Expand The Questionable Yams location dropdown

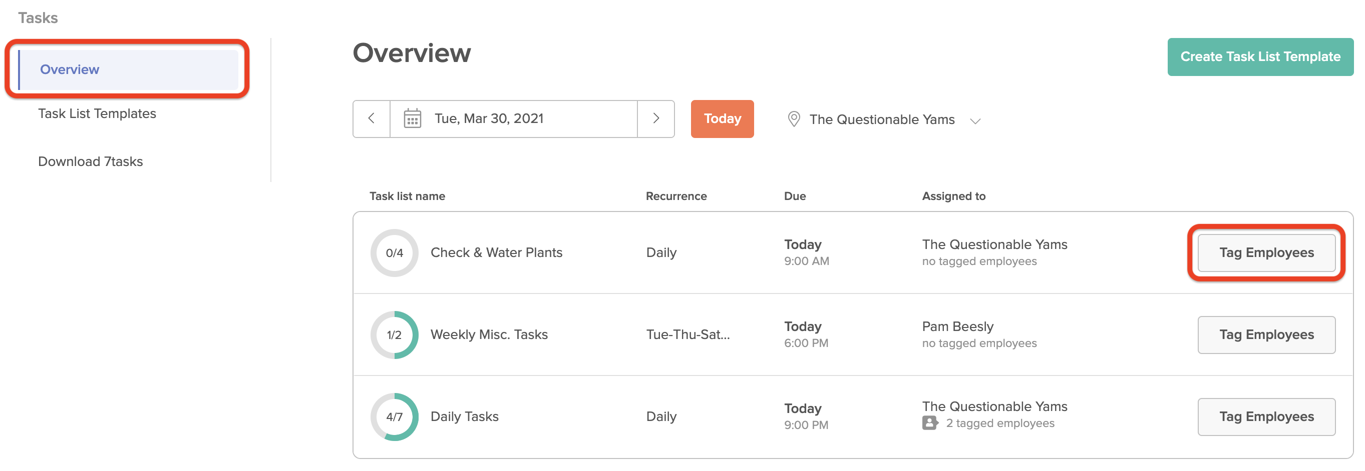[x=884, y=119]
